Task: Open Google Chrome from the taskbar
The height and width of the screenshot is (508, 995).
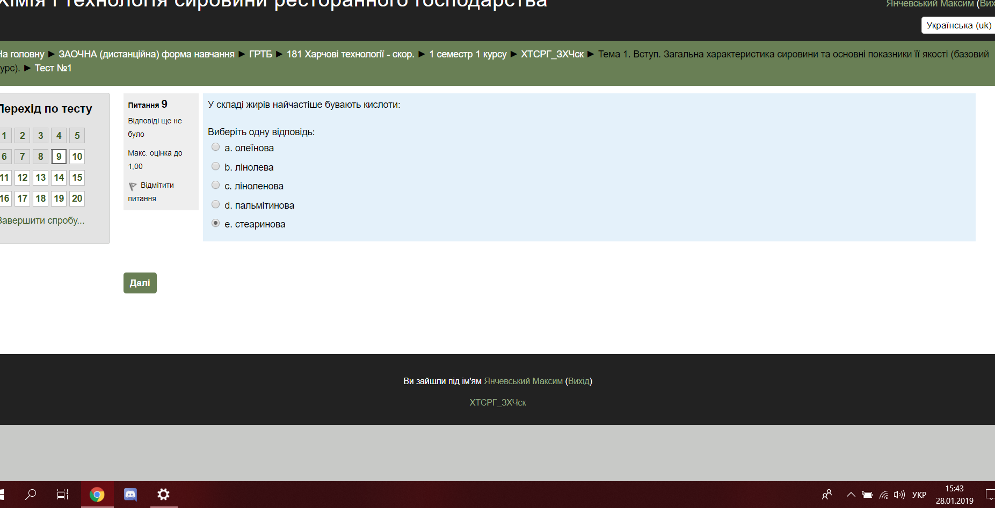Action: (x=97, y=495)
